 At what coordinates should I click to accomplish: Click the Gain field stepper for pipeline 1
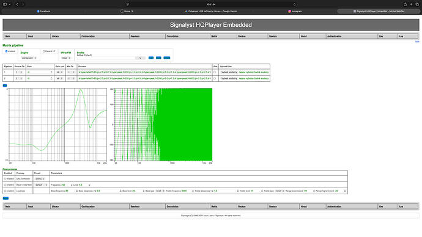pos(51,72)
